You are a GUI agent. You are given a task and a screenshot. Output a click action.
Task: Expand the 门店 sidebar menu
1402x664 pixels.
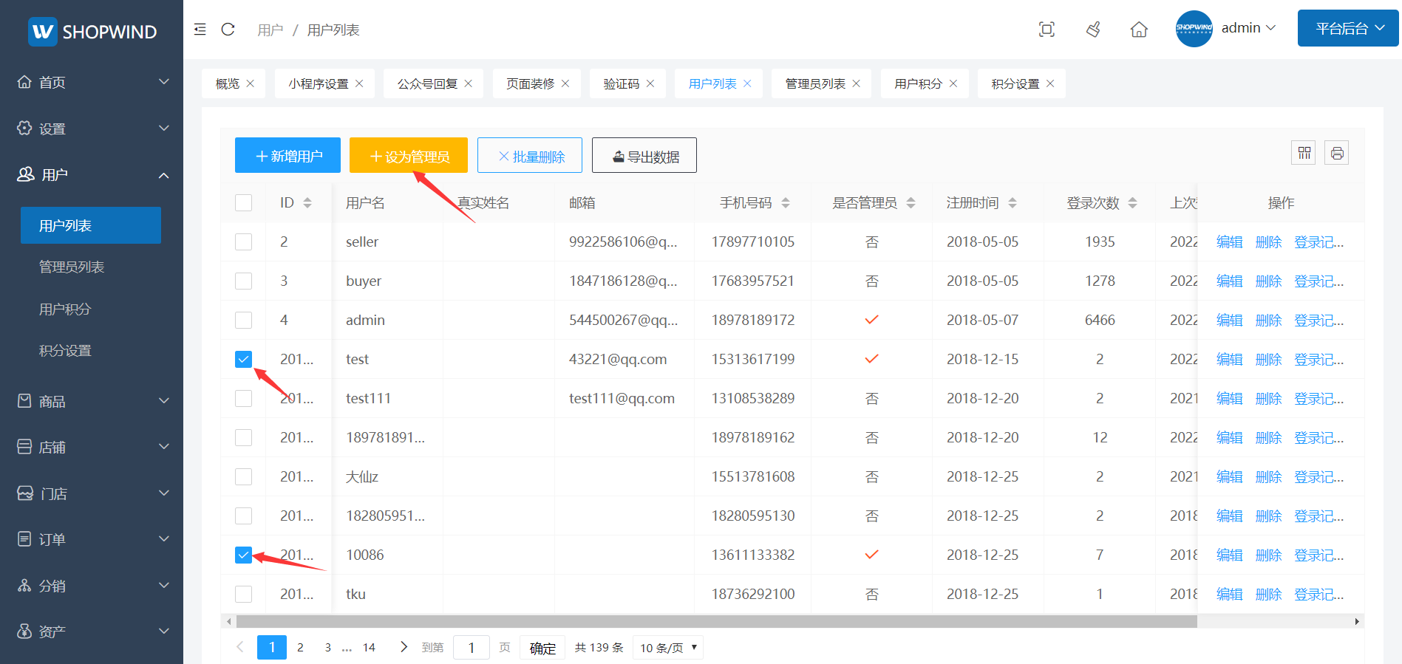(x=92, y=493)
